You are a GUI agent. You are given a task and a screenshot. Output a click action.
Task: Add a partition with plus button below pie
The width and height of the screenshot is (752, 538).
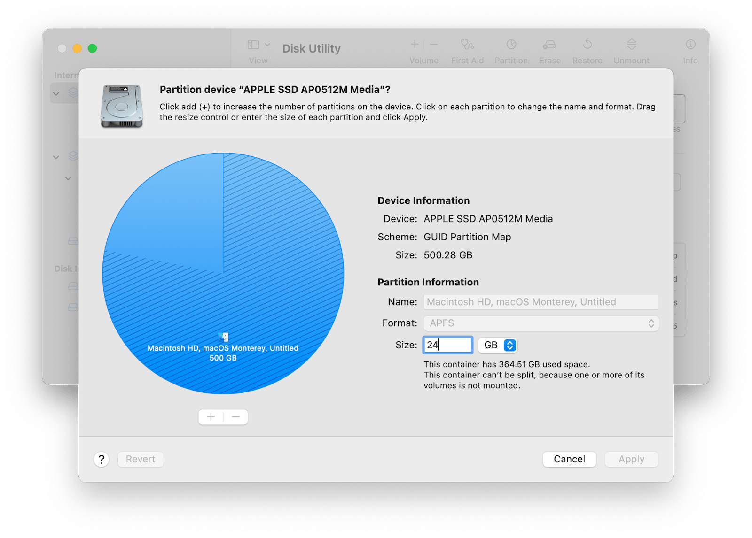(x=211, y=417)
